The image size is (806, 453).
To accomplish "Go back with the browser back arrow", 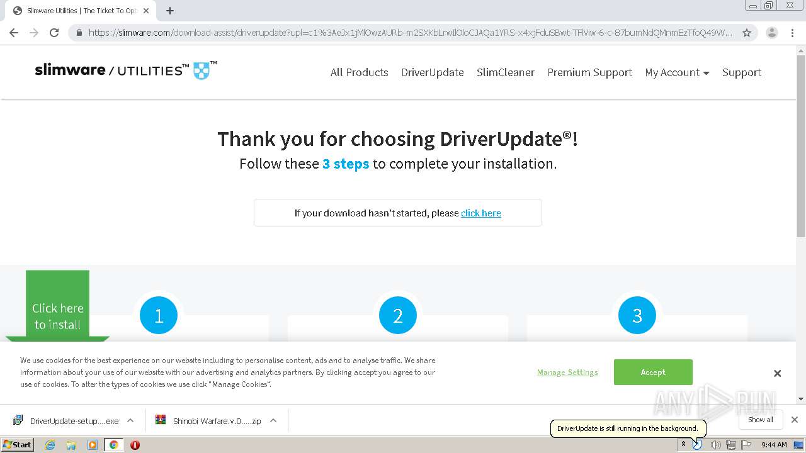I will click(x=14, y=33).
